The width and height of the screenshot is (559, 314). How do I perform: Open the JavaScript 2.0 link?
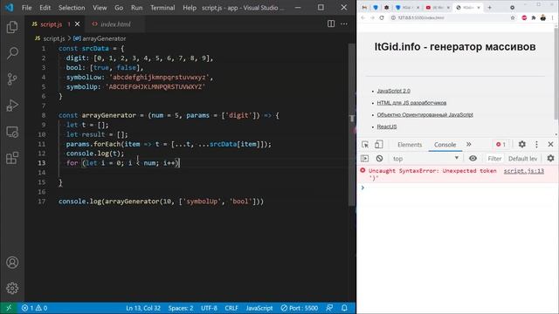click(x=393, y=91)
